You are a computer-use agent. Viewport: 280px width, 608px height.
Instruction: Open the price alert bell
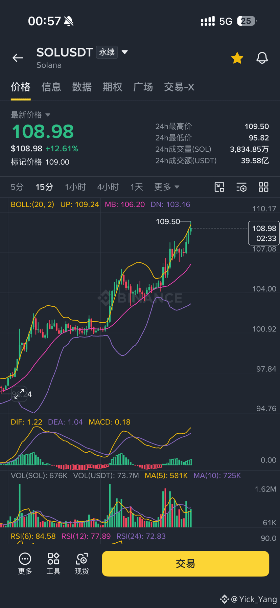click(262, 58)
